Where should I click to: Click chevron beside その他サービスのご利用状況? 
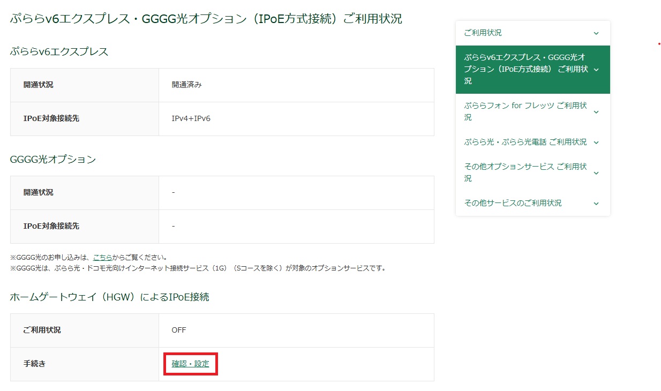coord(596,204)
